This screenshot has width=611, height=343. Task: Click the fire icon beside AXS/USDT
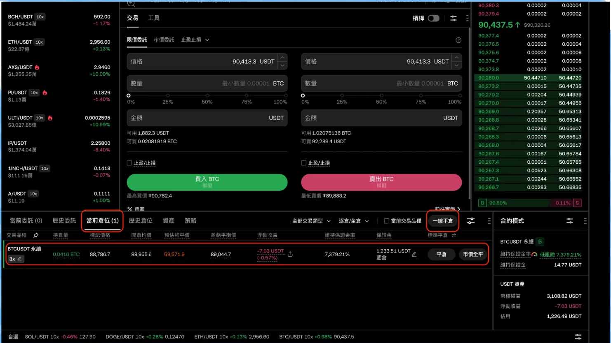pos(37,67)
